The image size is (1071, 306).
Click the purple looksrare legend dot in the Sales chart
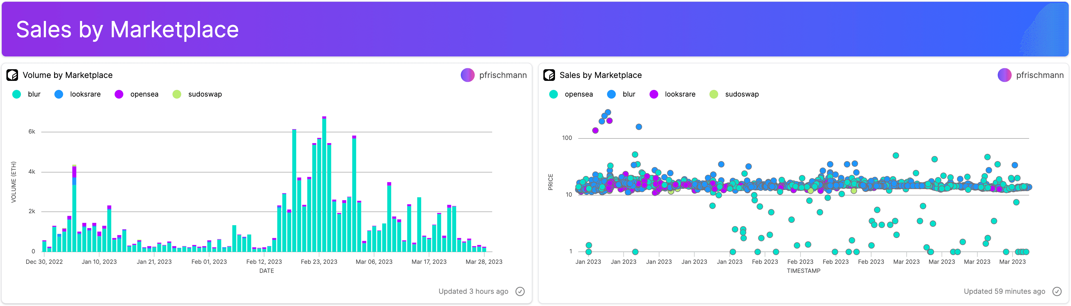[654, 94]
